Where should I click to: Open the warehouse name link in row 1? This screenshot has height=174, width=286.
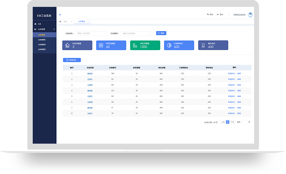tap(90, 74)
